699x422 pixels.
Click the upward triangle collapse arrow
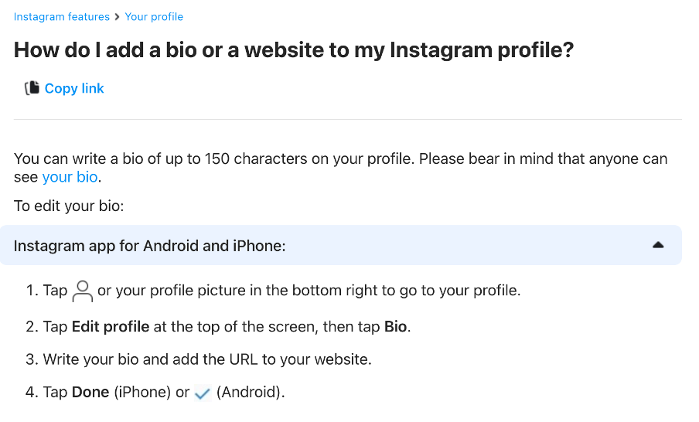tap(658, 245)
